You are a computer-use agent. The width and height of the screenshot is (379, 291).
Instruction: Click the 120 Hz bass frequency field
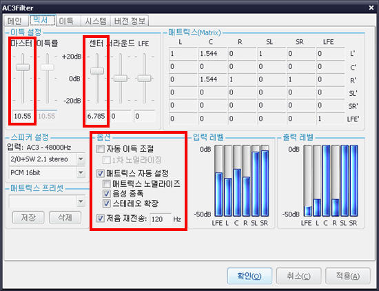[x=161, y=219]
